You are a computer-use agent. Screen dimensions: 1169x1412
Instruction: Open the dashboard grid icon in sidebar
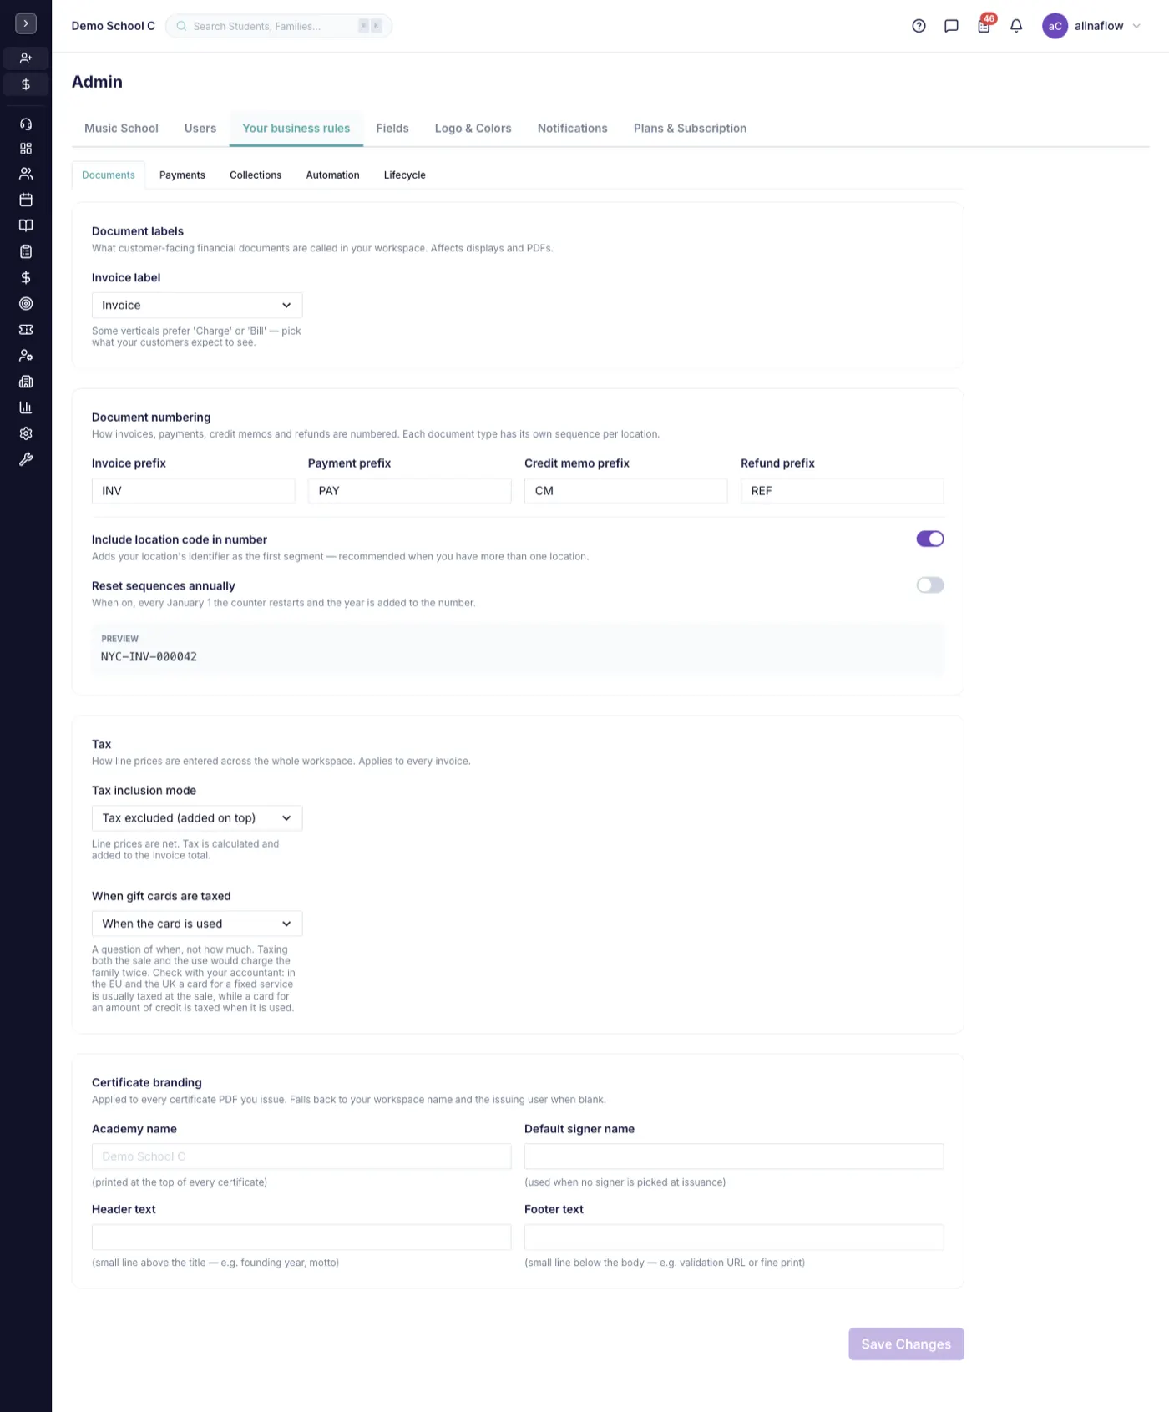26,149
